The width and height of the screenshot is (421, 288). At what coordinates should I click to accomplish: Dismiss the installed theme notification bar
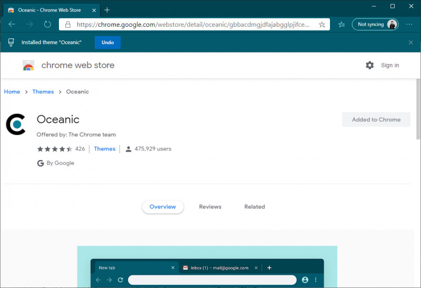click(x=410, y=42)
